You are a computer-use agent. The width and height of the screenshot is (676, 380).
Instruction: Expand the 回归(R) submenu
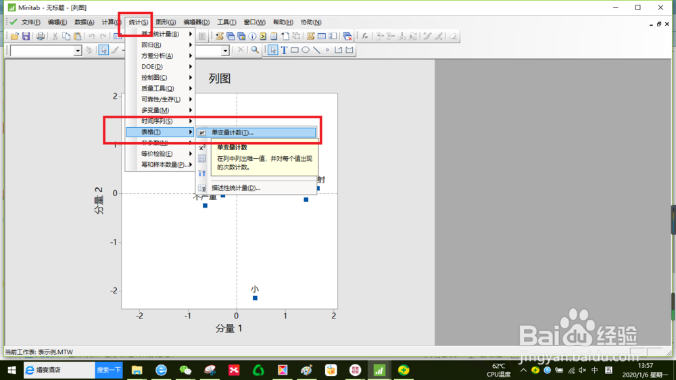(160, 45)
